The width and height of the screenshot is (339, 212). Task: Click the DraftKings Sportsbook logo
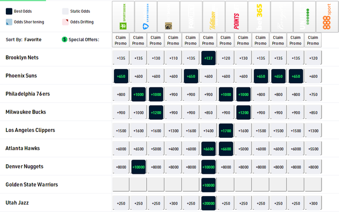123,15
